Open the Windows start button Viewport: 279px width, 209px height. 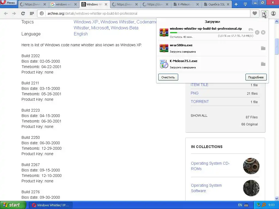(x=13, y=205)
